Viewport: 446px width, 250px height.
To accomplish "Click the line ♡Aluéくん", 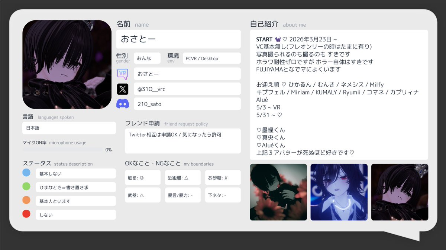I will point(271,145).
